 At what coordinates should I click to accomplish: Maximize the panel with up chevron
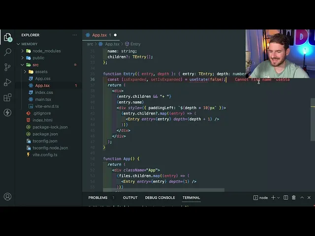tap(302, 198)
